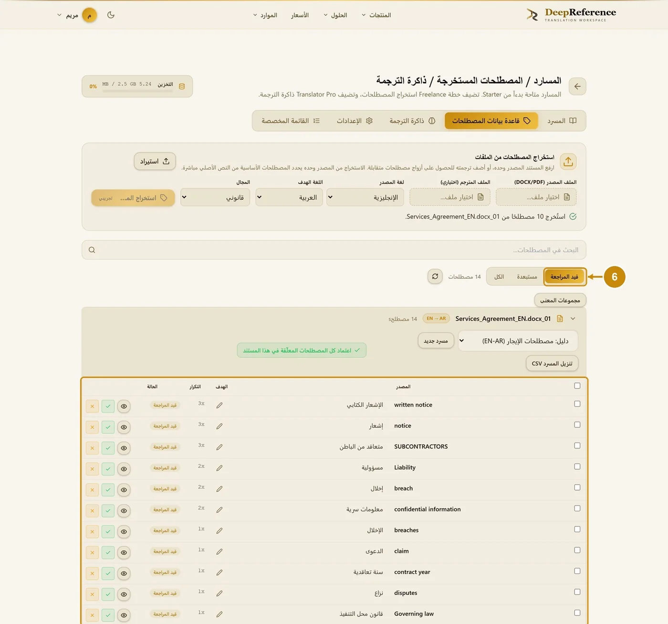
Task: Create a new glossary with مسرد جديد
Action: click(436, 341)
